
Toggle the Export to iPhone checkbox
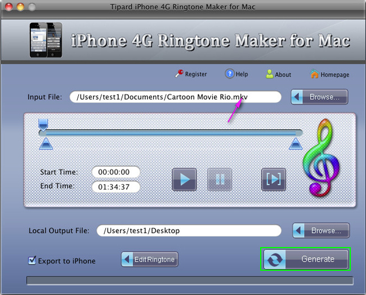click(32, 260)
